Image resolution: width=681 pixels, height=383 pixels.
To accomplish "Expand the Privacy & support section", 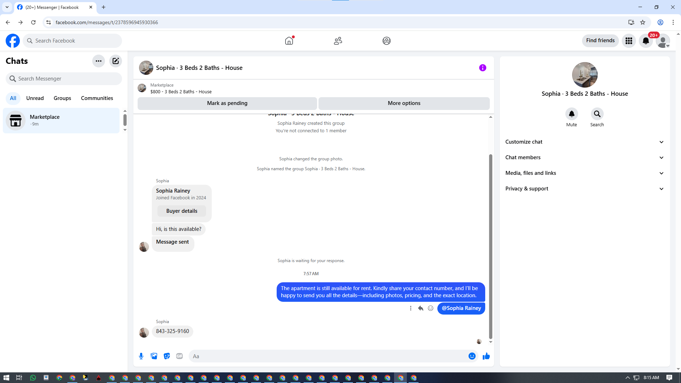I will (x=585, y=189).
